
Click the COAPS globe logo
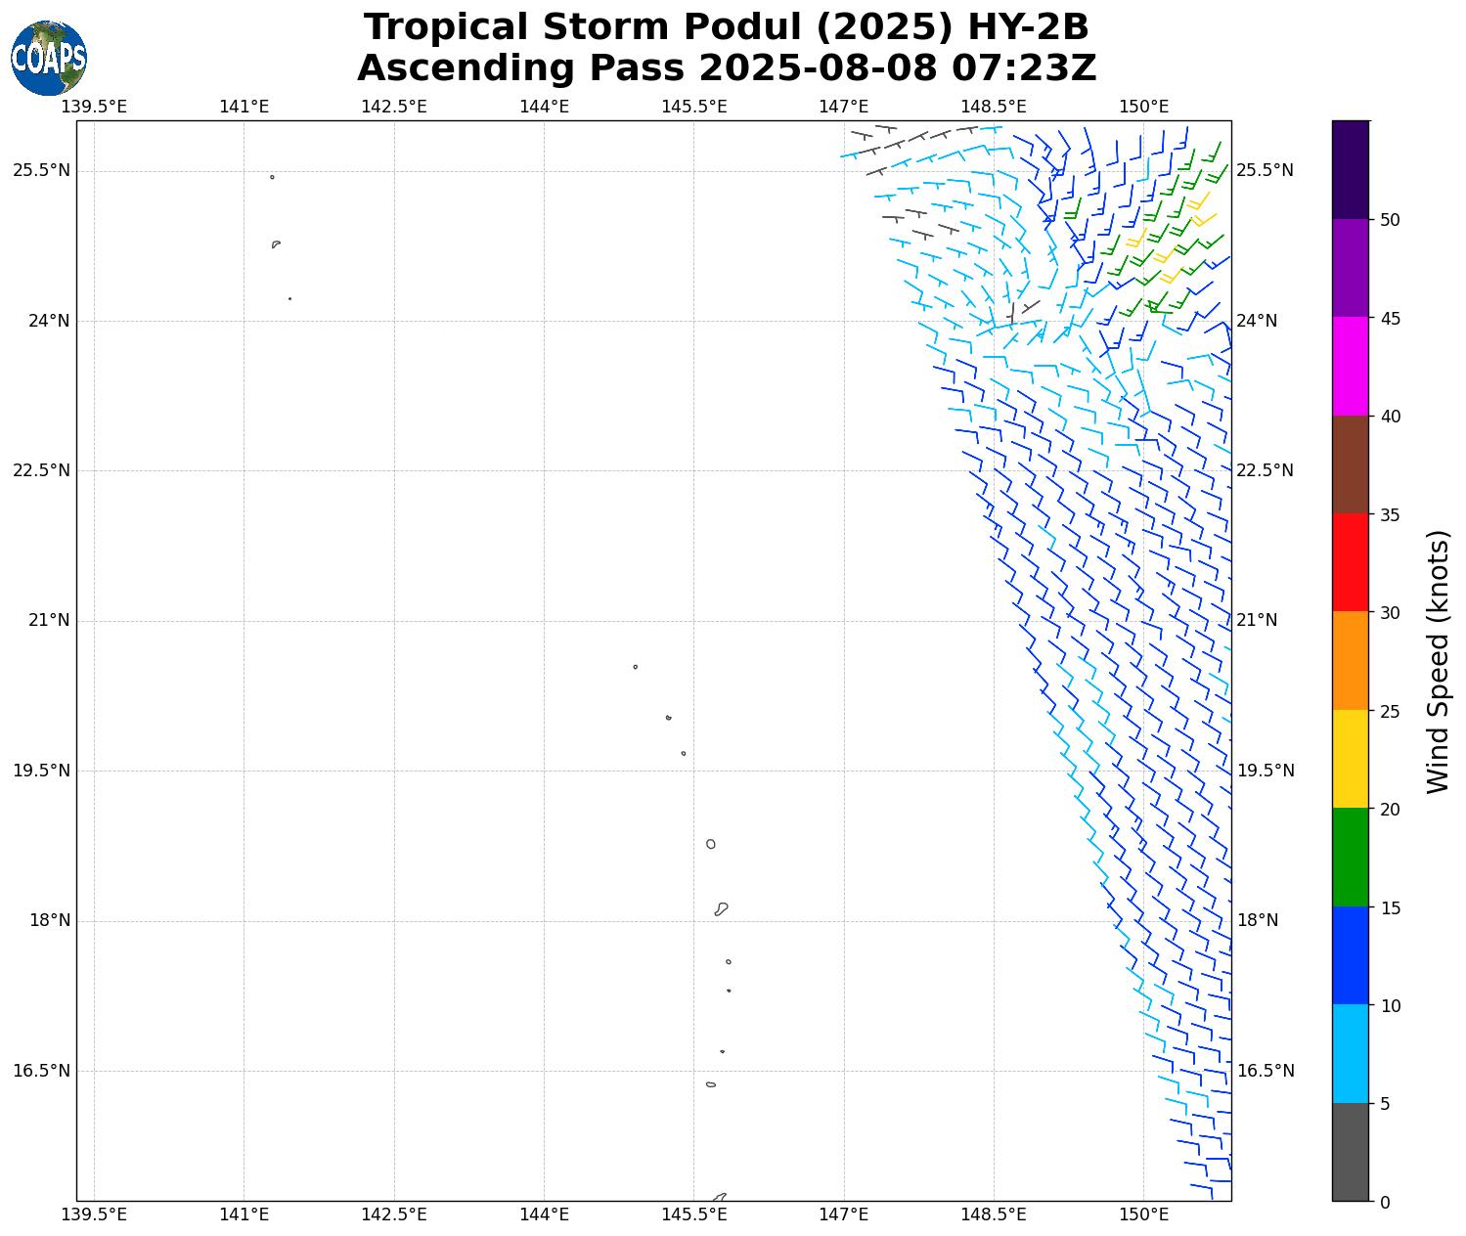pyautogui.click(x=49, y=59)
